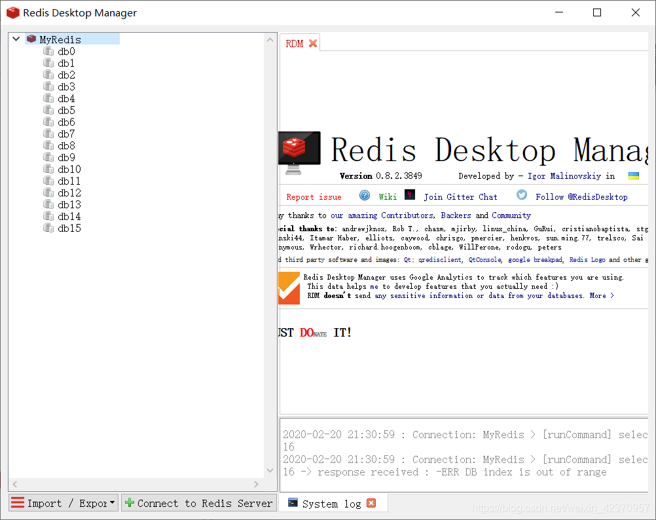Click the green plus connect icon
The height and width of the screenshot is (520, 656).
130,502
